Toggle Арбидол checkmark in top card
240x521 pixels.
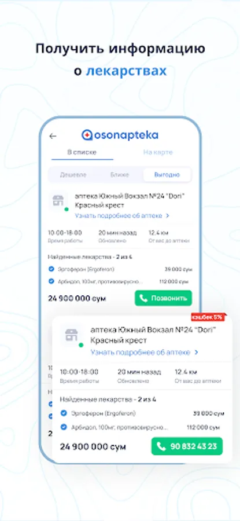(x=51, y=281)
